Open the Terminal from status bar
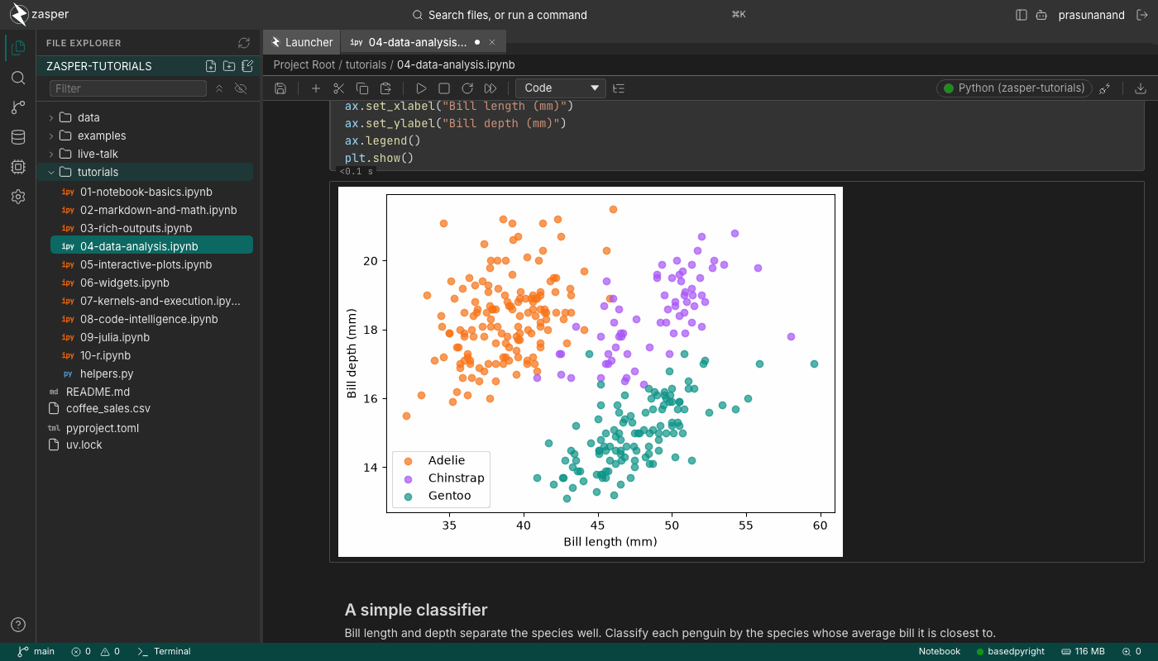The width and height of the screenshot is (1158, 661). coord(164,651)
